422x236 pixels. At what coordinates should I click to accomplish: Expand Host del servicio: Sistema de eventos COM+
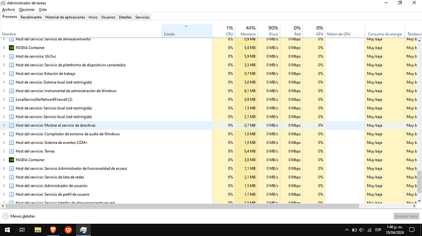[x=4, y=143]
